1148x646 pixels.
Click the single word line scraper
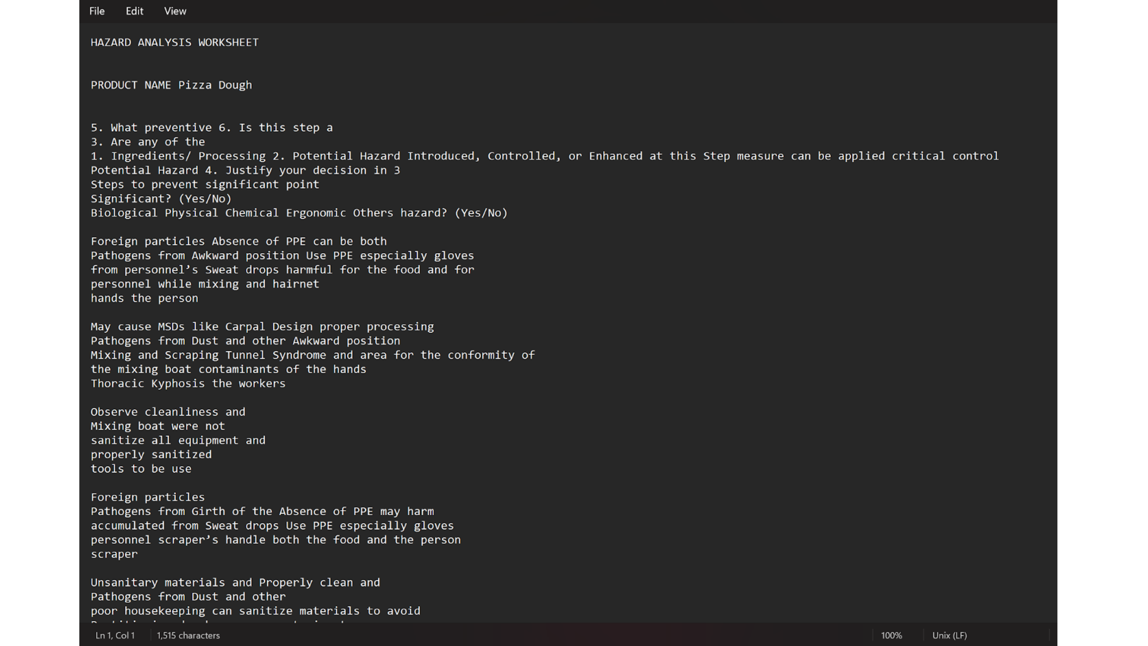coord(114,554)
